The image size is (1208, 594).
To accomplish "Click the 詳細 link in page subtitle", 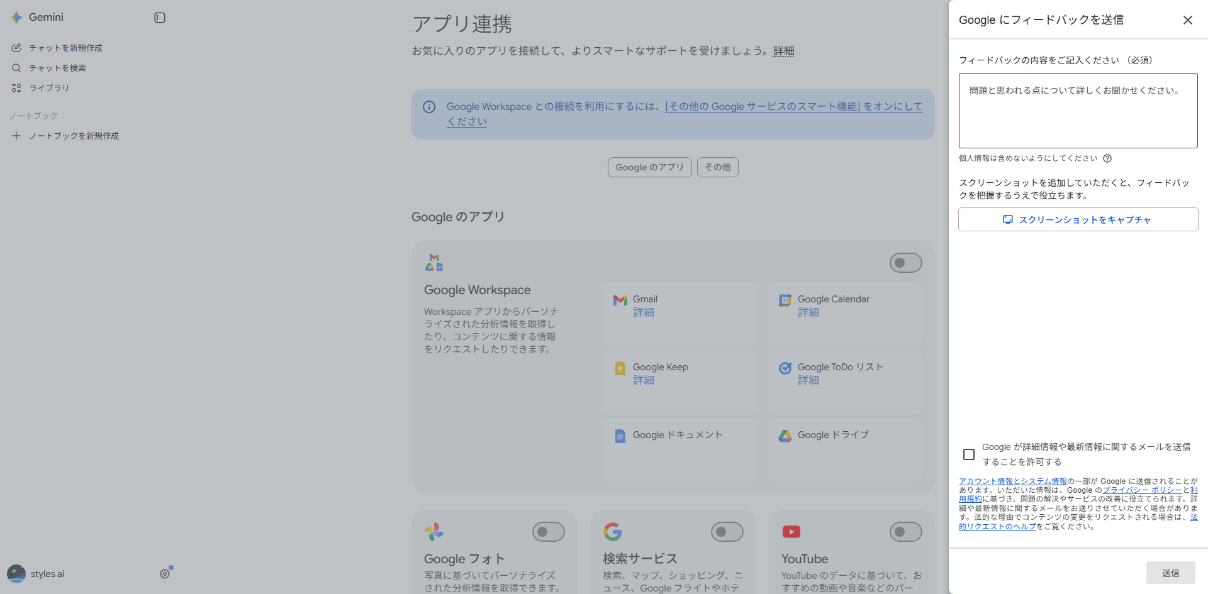I will 784,51.
